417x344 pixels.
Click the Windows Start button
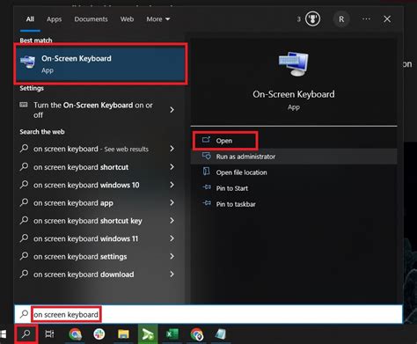[4, 333]
